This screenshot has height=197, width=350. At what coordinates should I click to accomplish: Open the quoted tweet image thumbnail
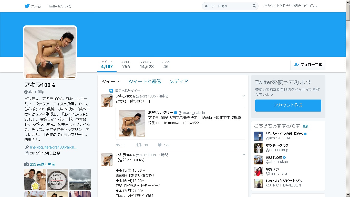132,123
